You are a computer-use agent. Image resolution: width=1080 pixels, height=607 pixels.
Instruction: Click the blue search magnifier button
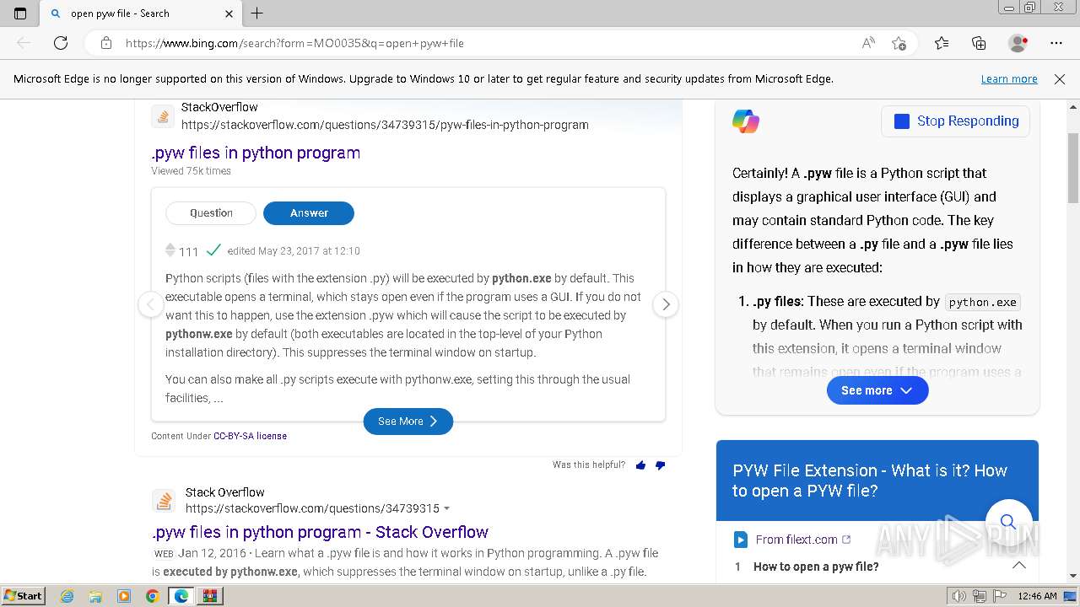(x=1008, y=521)
